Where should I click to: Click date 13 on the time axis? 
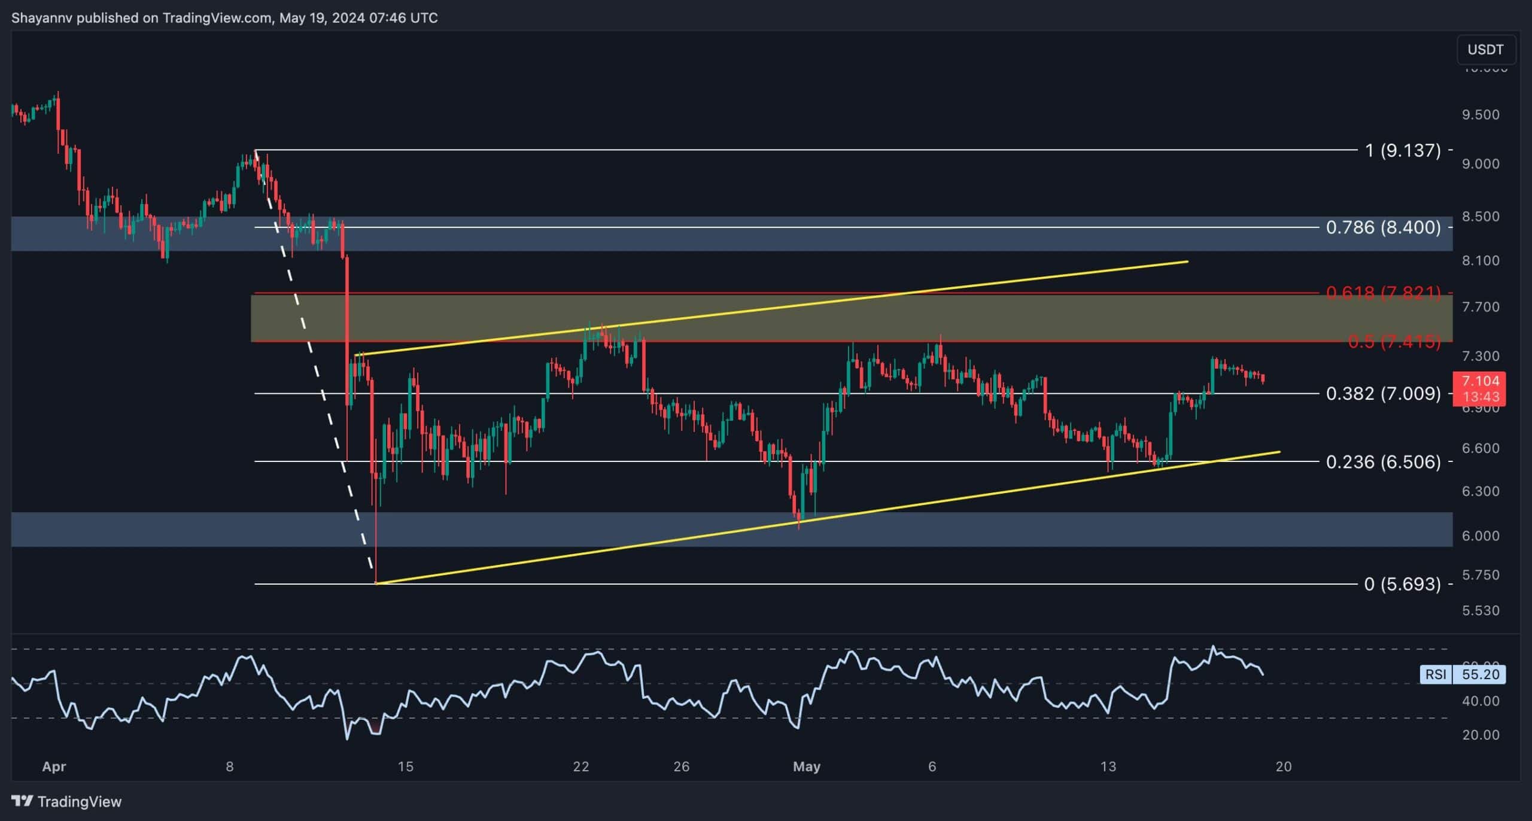(x=1108, y=767)
